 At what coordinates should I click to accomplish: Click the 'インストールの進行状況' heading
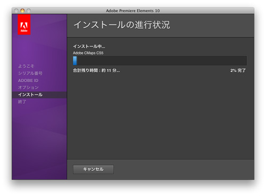click(122, 25)
